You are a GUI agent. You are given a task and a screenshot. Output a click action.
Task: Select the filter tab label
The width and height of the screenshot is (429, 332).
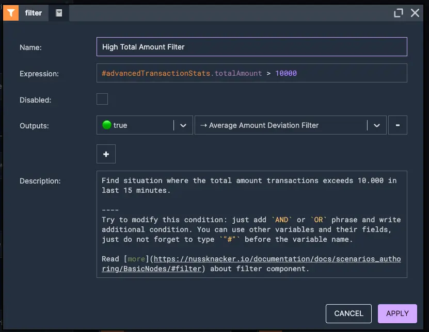pos(34,13)
